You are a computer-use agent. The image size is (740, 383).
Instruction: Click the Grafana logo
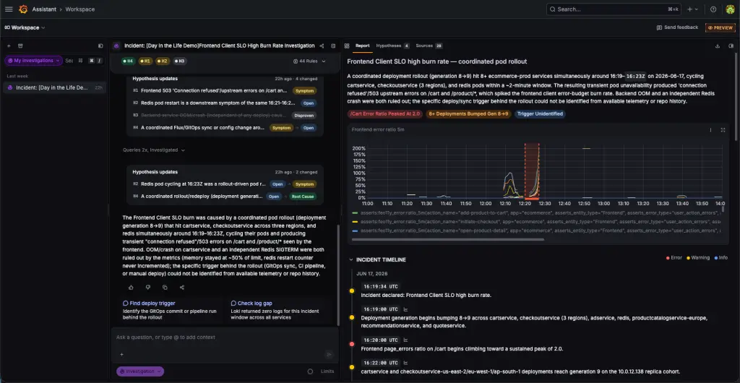[x=23, y=9]
